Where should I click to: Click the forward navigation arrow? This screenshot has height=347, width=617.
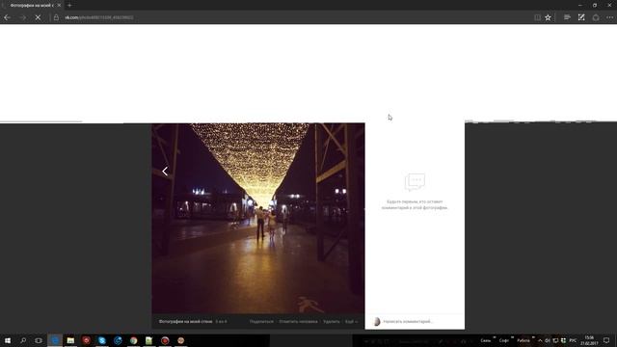22,17
